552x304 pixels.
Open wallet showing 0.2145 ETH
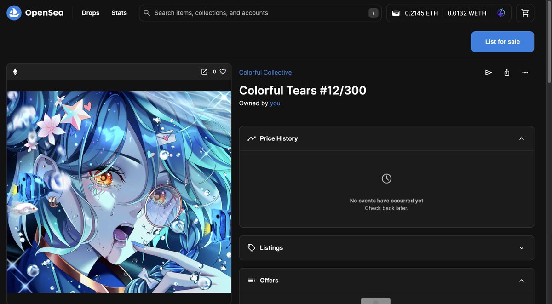[414, 13]
